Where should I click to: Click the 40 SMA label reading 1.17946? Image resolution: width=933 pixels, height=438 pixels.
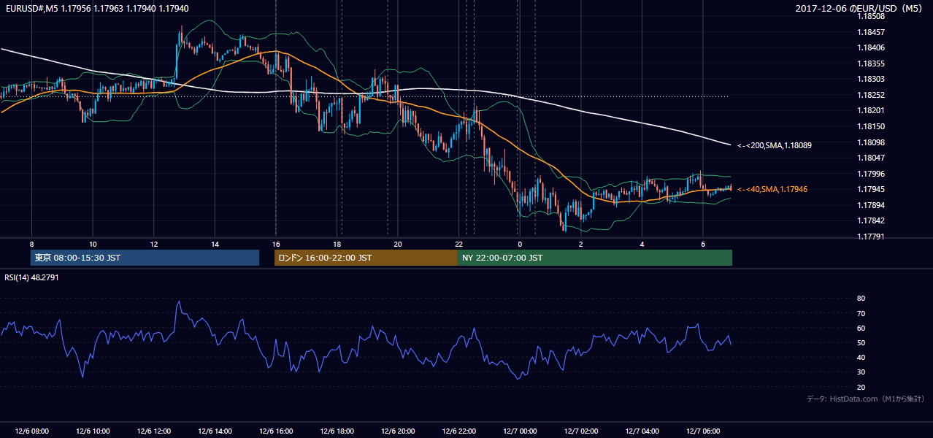point(772,189)
